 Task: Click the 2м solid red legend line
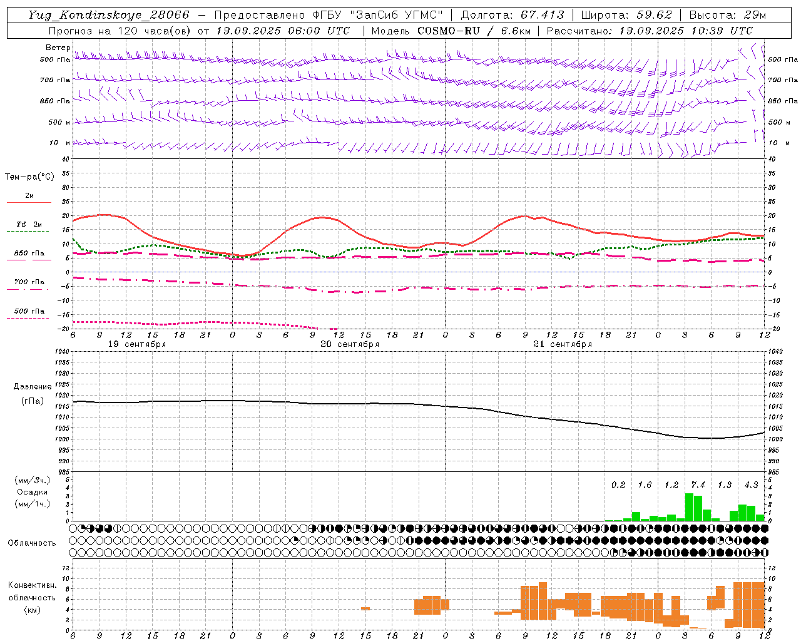[x=29, y=202]
